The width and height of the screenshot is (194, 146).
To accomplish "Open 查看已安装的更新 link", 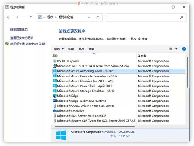I will coord(22,38).
